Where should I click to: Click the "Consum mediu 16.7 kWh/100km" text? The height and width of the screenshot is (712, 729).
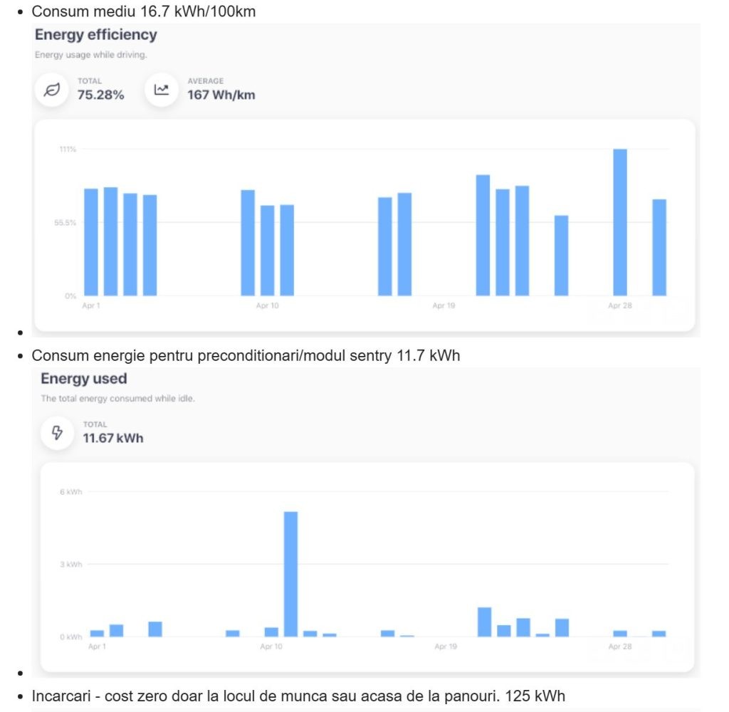(144, 12)
